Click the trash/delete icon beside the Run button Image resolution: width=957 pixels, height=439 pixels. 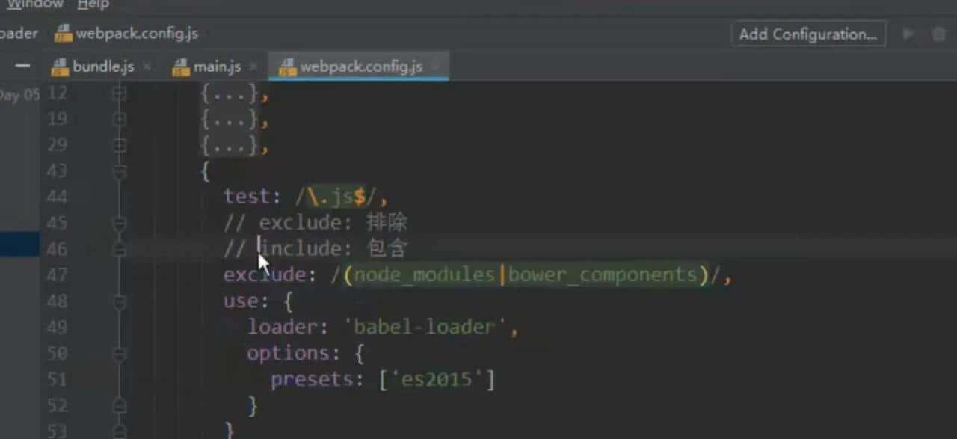pos(939,34)
